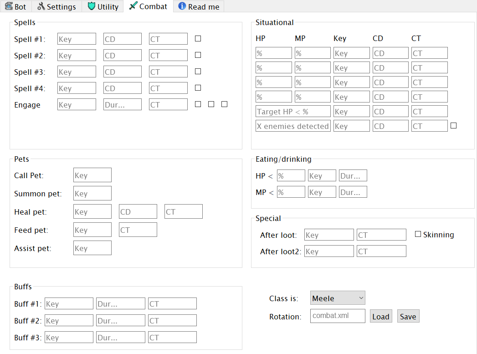Click the Load button
The image size is (477, 354).
pos(381,316)
